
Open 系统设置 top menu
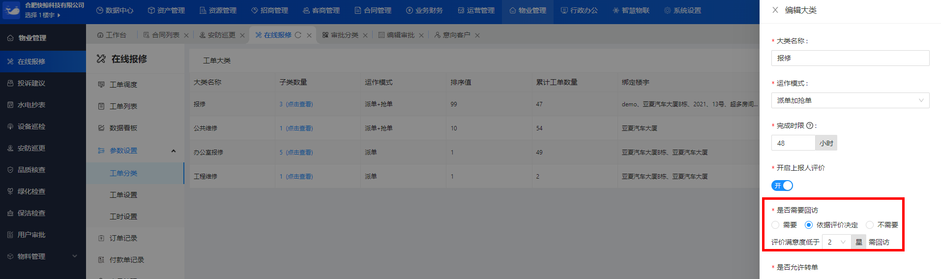coord(682,10)
